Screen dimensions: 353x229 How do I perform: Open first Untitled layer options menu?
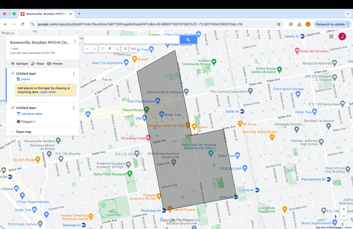(73, 74)
